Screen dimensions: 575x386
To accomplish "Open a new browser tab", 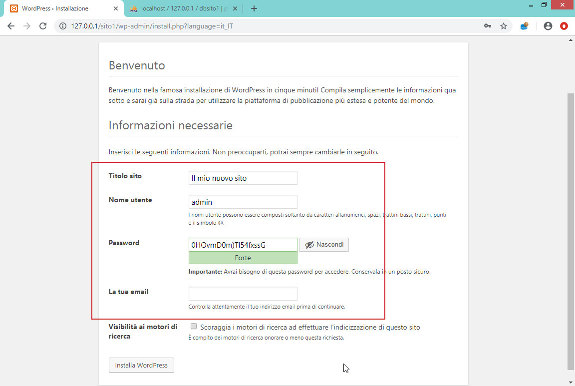I will click(x=254, y=8).
